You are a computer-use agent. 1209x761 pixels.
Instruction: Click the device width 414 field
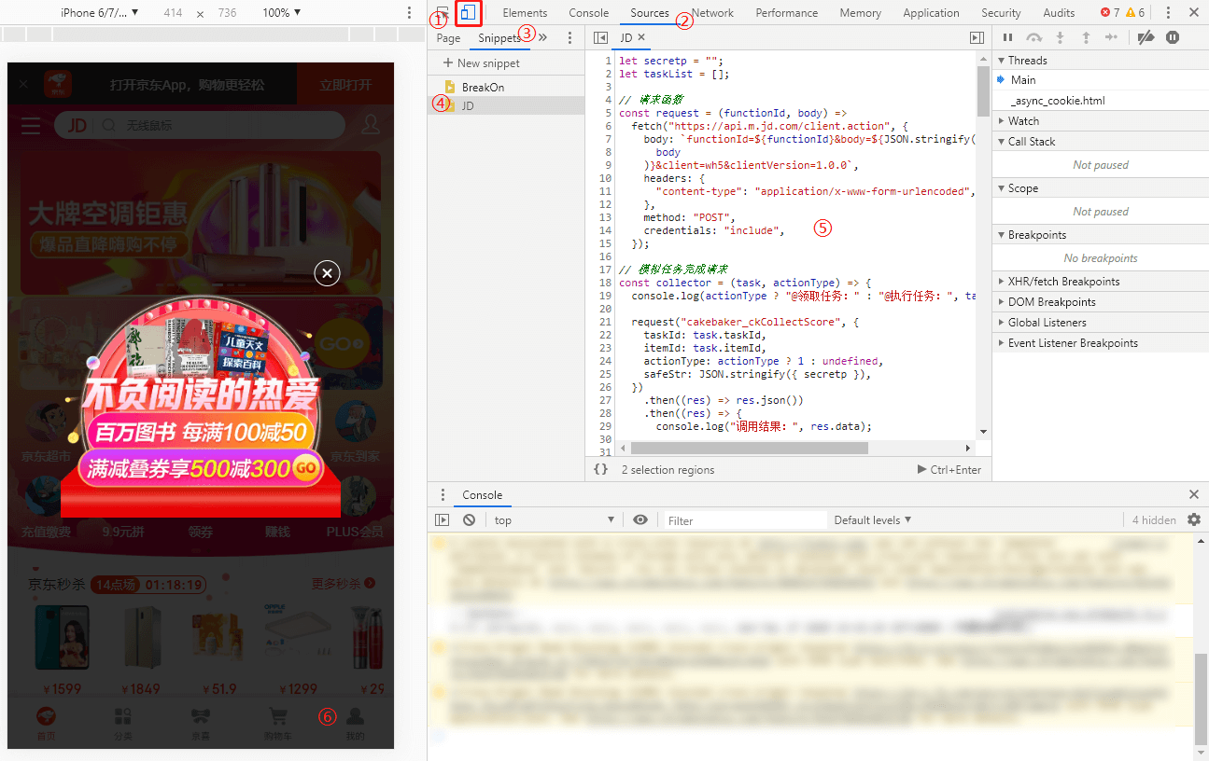pos(173,13)
